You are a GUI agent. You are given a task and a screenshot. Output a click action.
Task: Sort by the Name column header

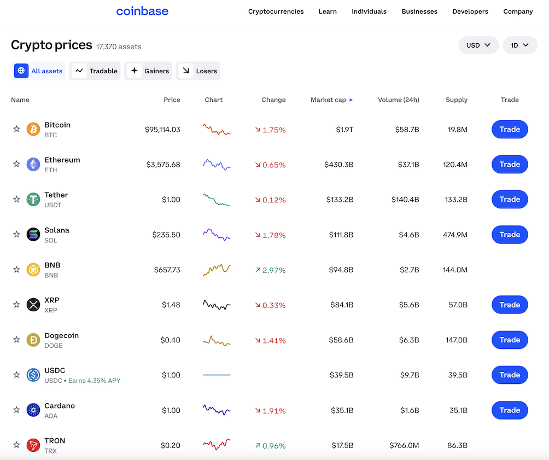tap(20, 100)
